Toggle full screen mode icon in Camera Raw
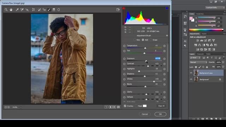The height and width of the screenshot is (127, 226). pos(118,10)
